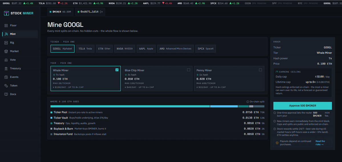Click the Daily cap ≤ $100 value
This screenshot has height=162, width=342.
(x=322, y=77)
